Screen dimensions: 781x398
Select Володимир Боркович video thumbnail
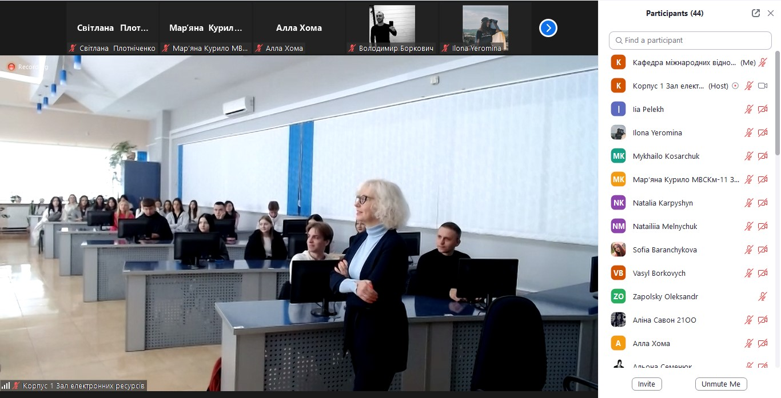point(392,27)
